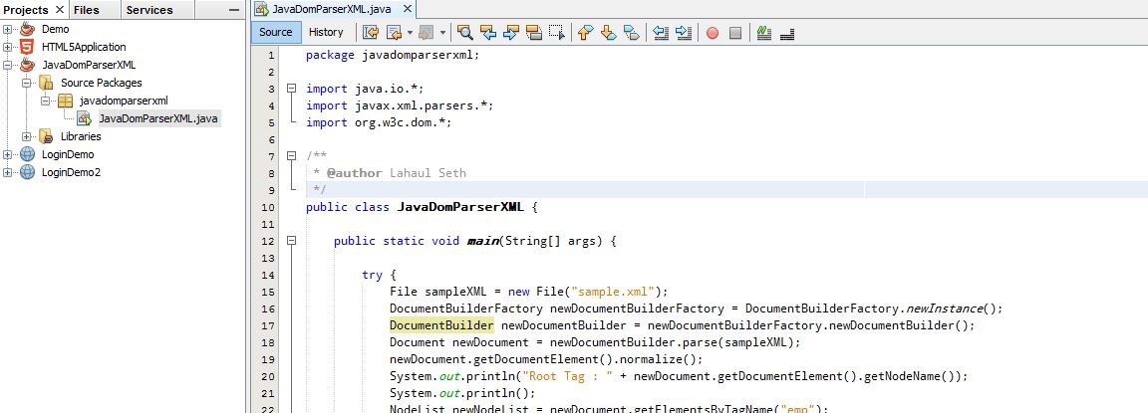This screenshot has height=413, width=1148.
Task: Open the Back navigation dropdown arrow
Action: (x=410, y=32)
